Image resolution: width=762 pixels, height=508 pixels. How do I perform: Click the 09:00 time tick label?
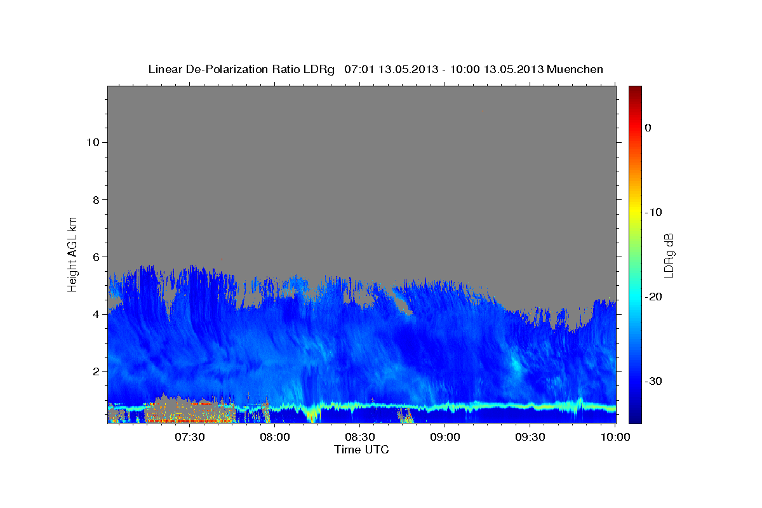(x=444, y=437)
